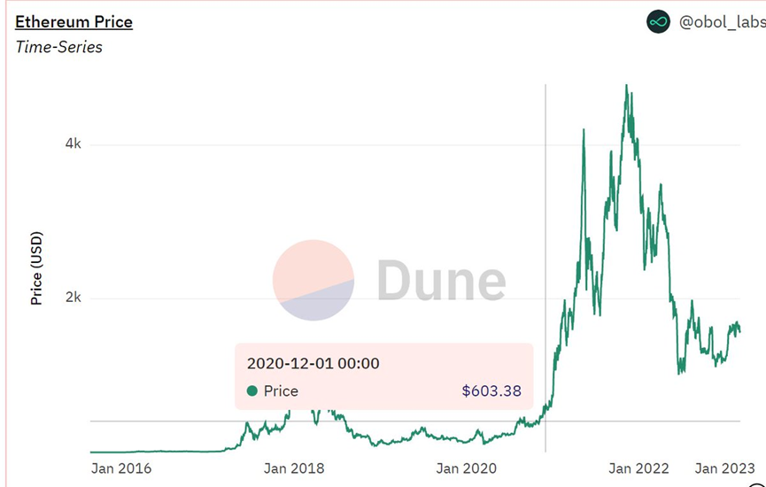Open the Ethereum Price chart title link
Viewport: 766px width, 487px height.
(x=74, y=21)
